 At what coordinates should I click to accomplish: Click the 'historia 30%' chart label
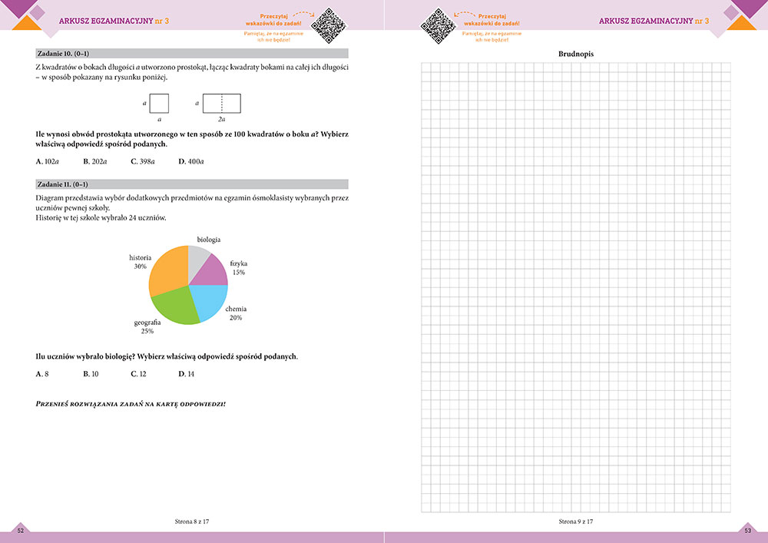(x=140, y=262)
